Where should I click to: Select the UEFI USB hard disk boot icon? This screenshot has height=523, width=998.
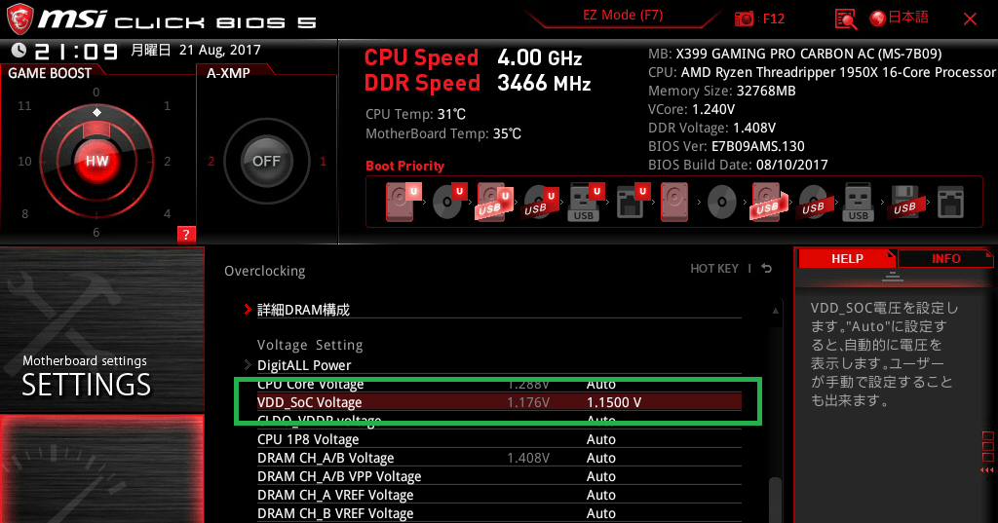coord(494,201)
